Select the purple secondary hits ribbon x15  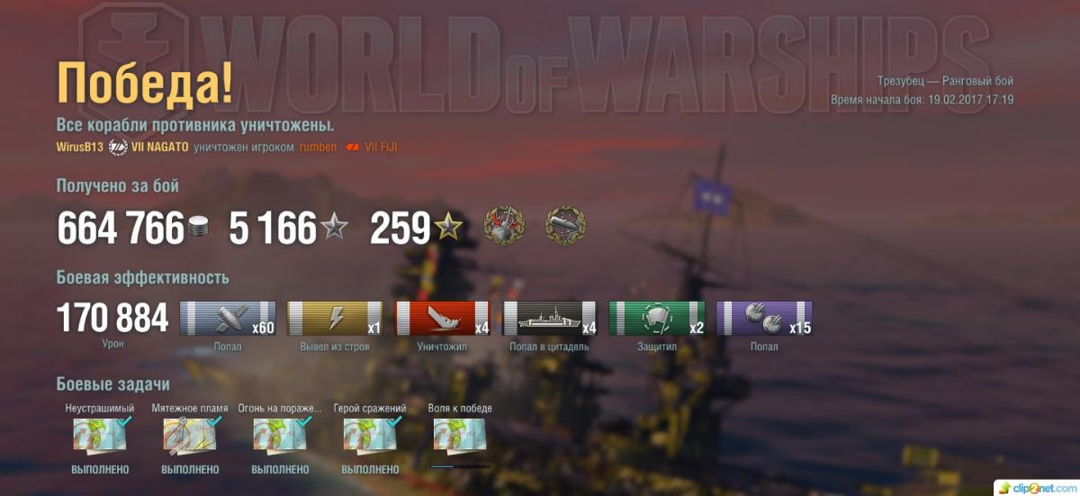coord(764,319)
